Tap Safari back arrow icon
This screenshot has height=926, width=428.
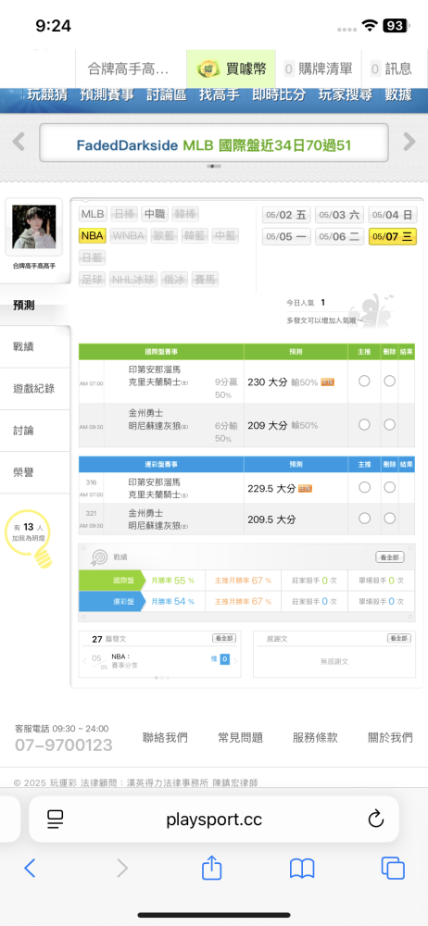coord(30,868)
